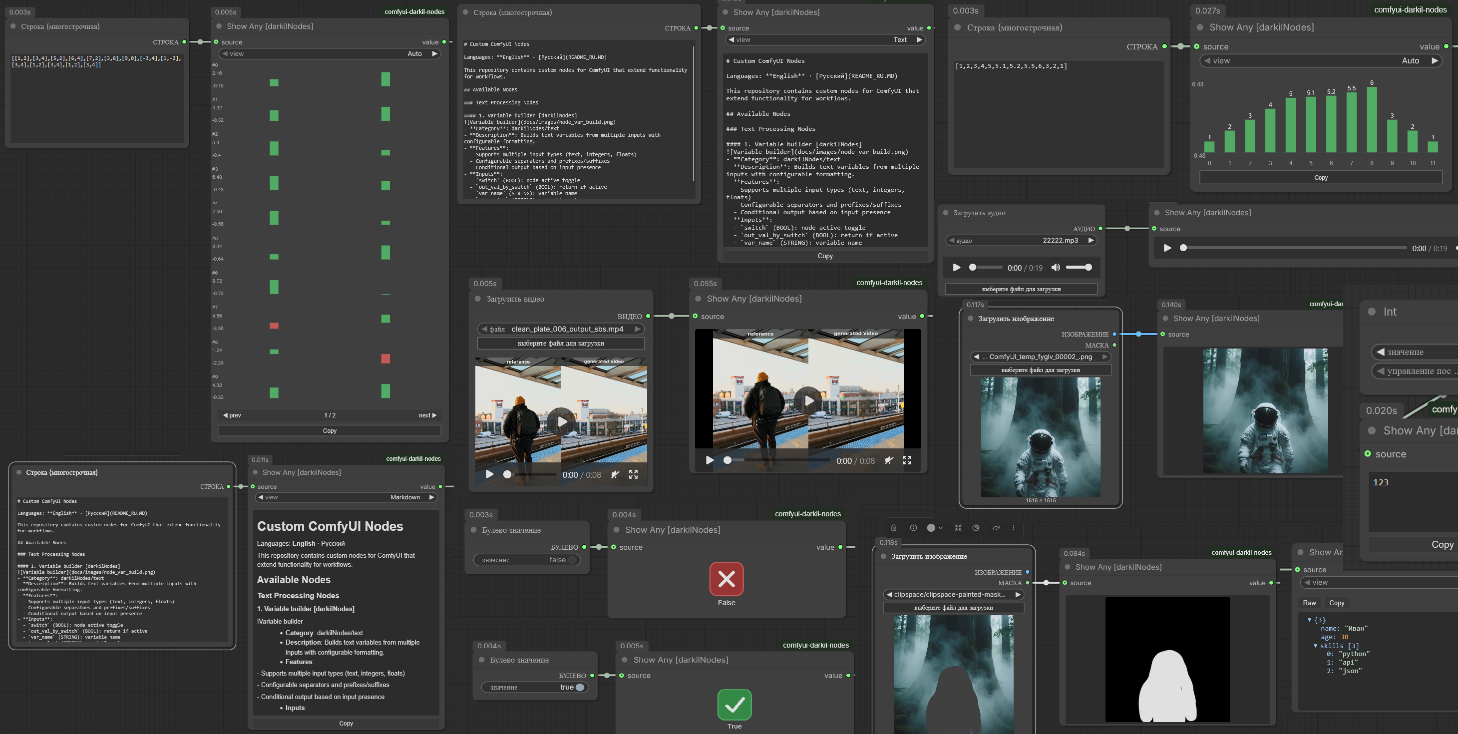
Task: Switch the JSON viewer to Raw mode
Action: pos(1309,603)
